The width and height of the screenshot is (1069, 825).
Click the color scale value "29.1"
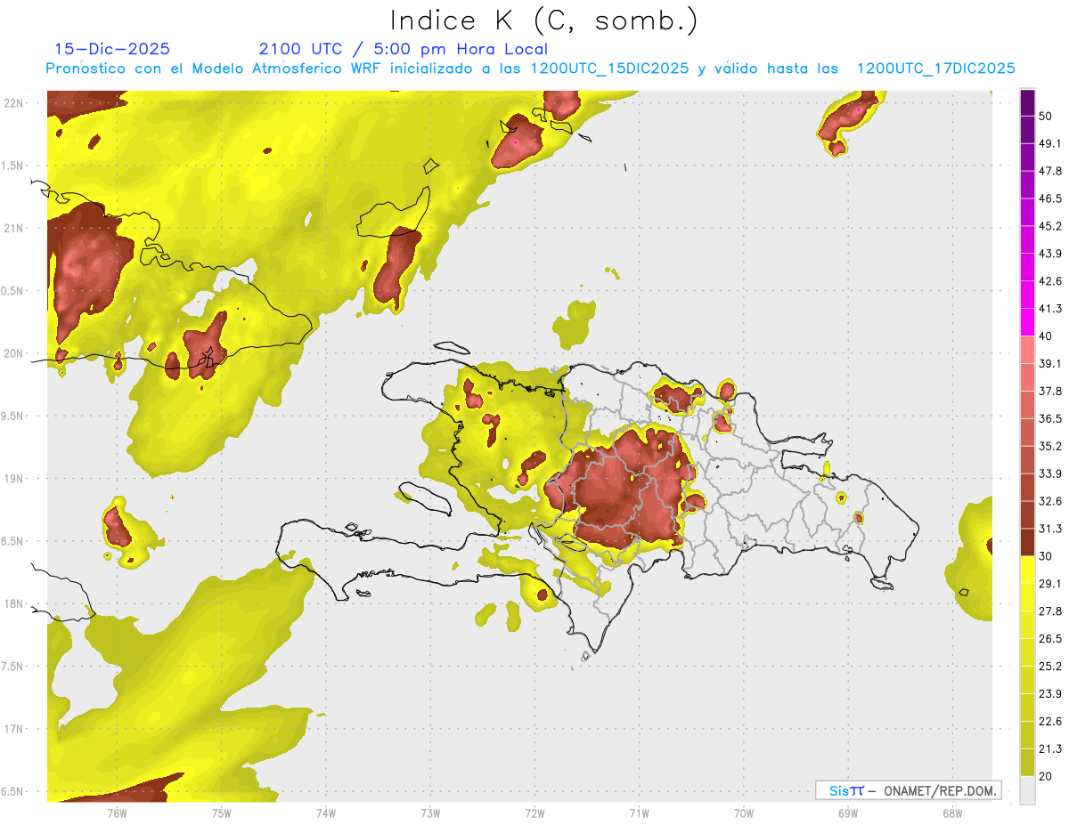point(1050,584)
